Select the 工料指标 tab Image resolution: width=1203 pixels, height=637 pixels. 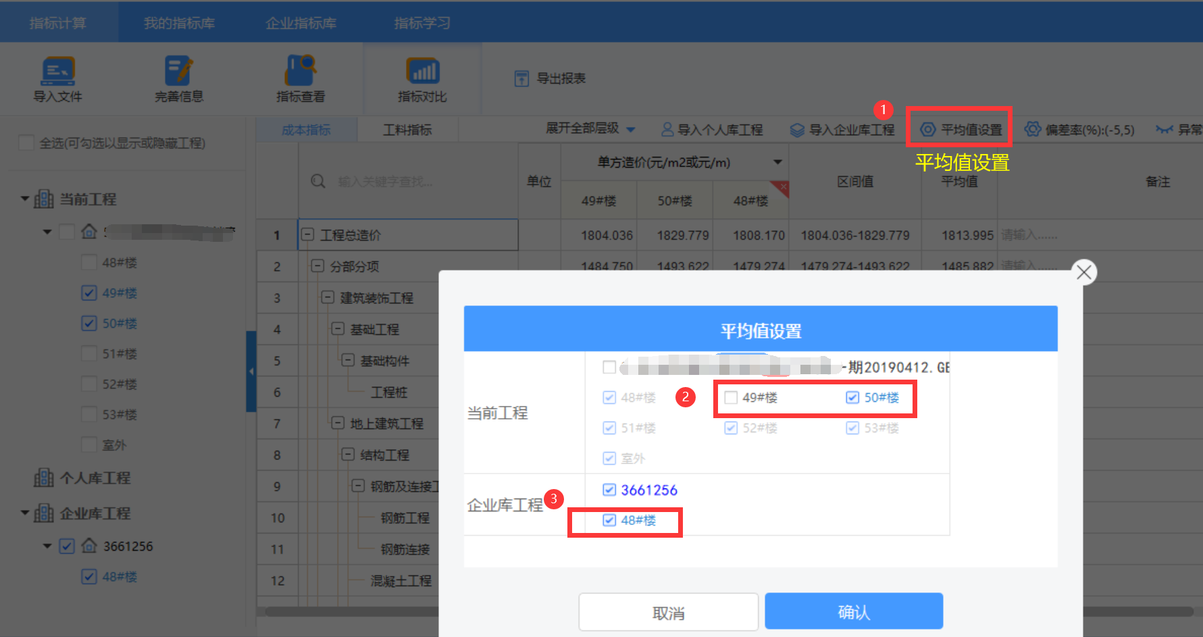(407, 130)
